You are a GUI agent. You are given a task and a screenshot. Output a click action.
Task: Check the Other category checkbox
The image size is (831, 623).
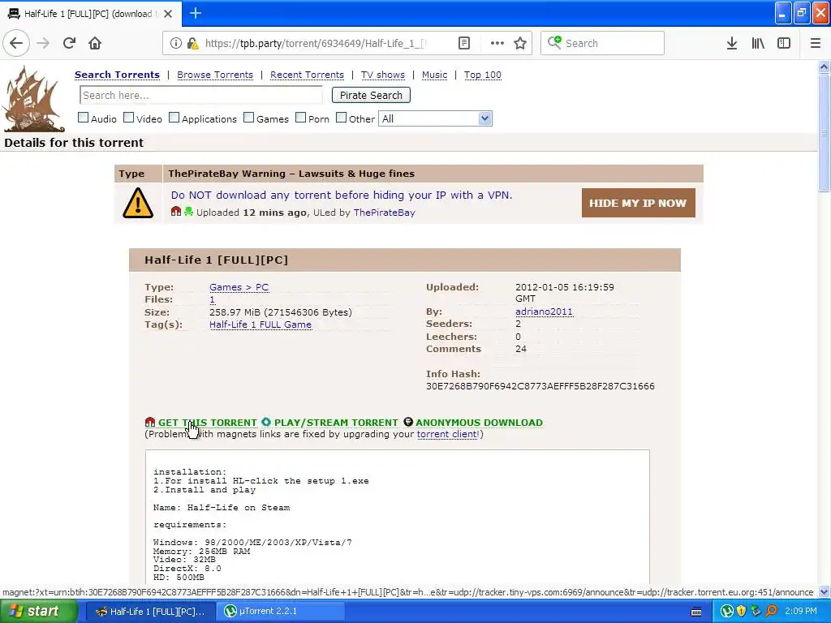tap(342, 118)
